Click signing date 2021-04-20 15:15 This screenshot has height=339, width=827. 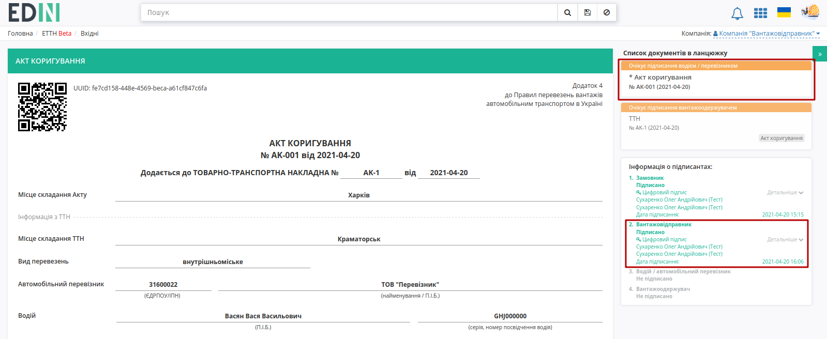[x=783, y=215]
